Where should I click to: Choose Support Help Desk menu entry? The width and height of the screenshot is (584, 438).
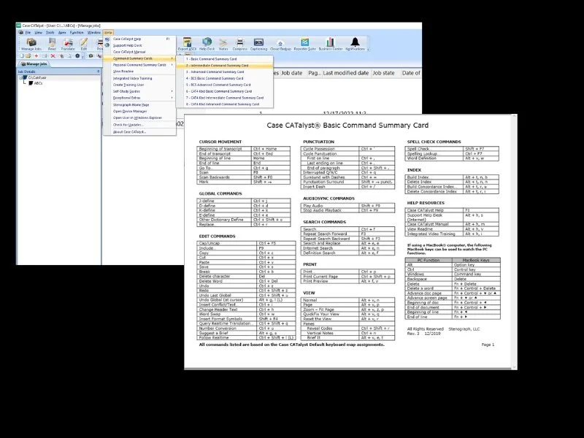[139, 45]
